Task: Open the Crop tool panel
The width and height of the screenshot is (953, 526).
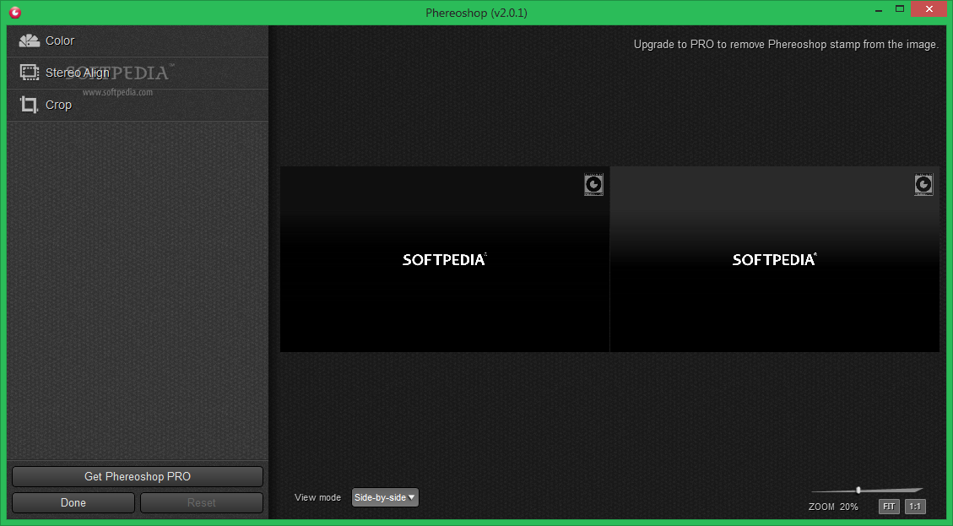Action: pyautogui.click(x=138, y=106)
